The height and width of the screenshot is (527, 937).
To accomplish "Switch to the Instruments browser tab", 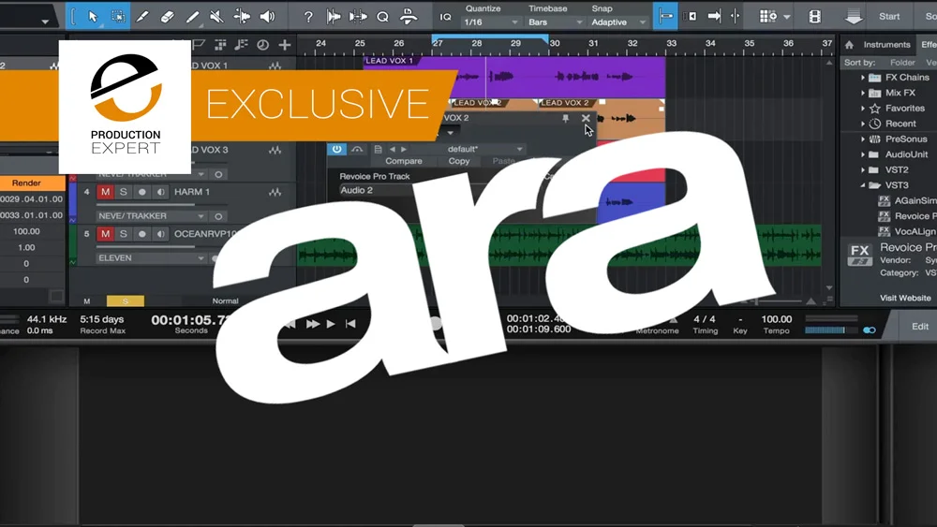I will 886,45.
